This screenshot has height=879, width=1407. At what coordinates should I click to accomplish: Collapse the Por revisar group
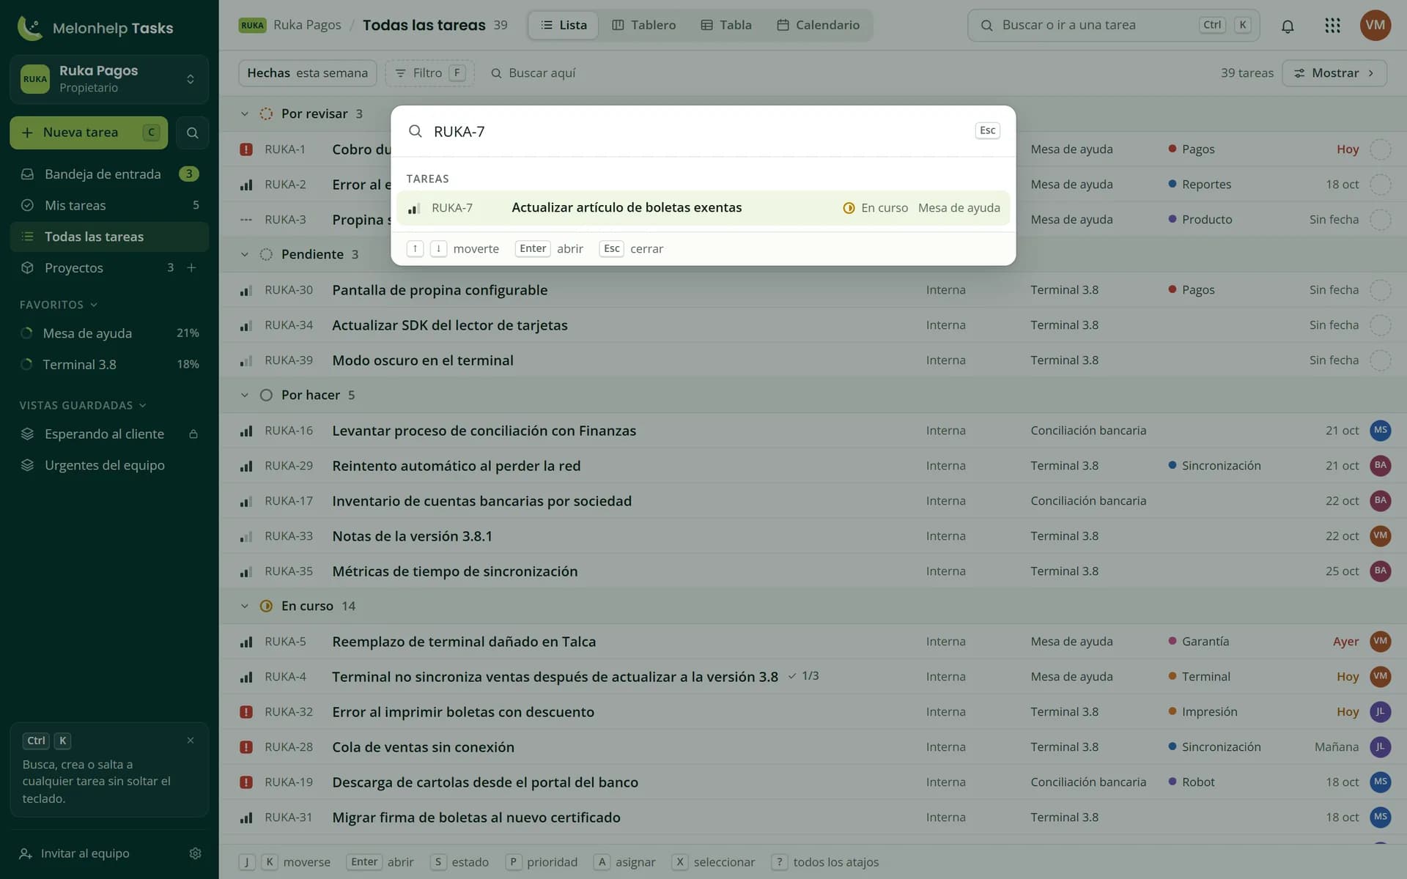tap(245, 114)
